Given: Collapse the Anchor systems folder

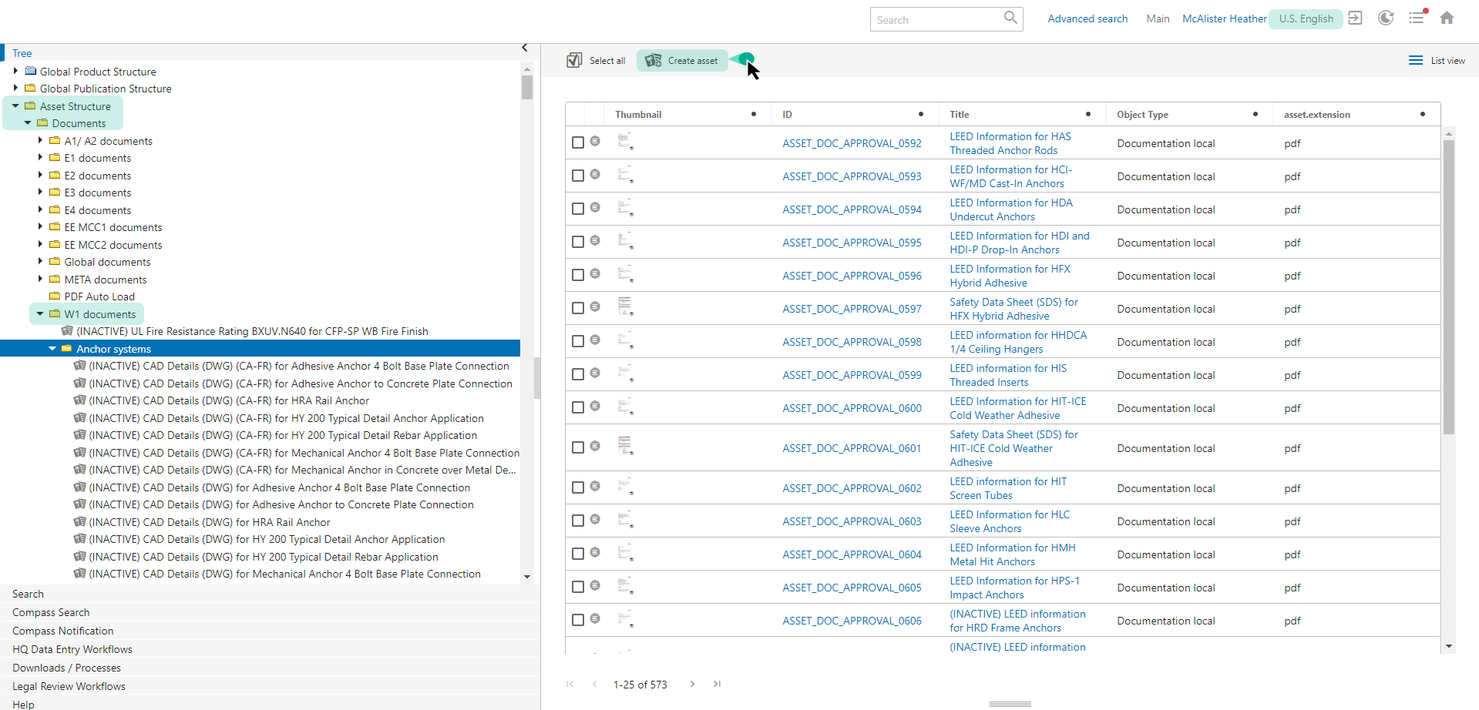Looking at the screenshot, I should (x=52, y=349).
